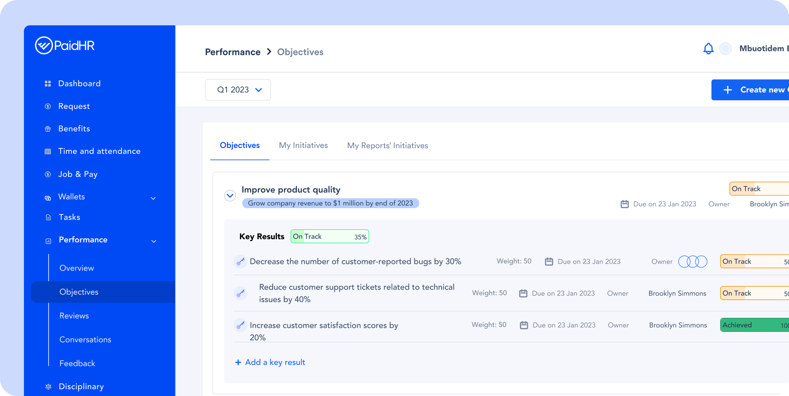
Task: Click the Disciplinary scales icon
Action: pos(48,387)
